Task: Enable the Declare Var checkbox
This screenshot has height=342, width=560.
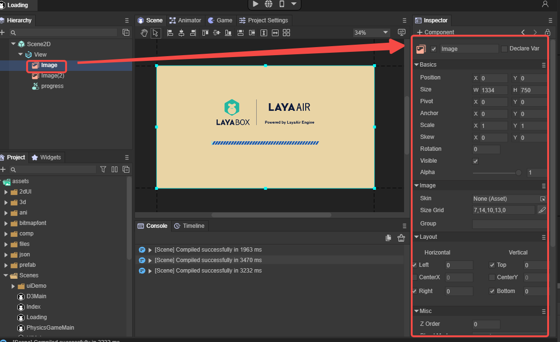Action: point(504,49)
